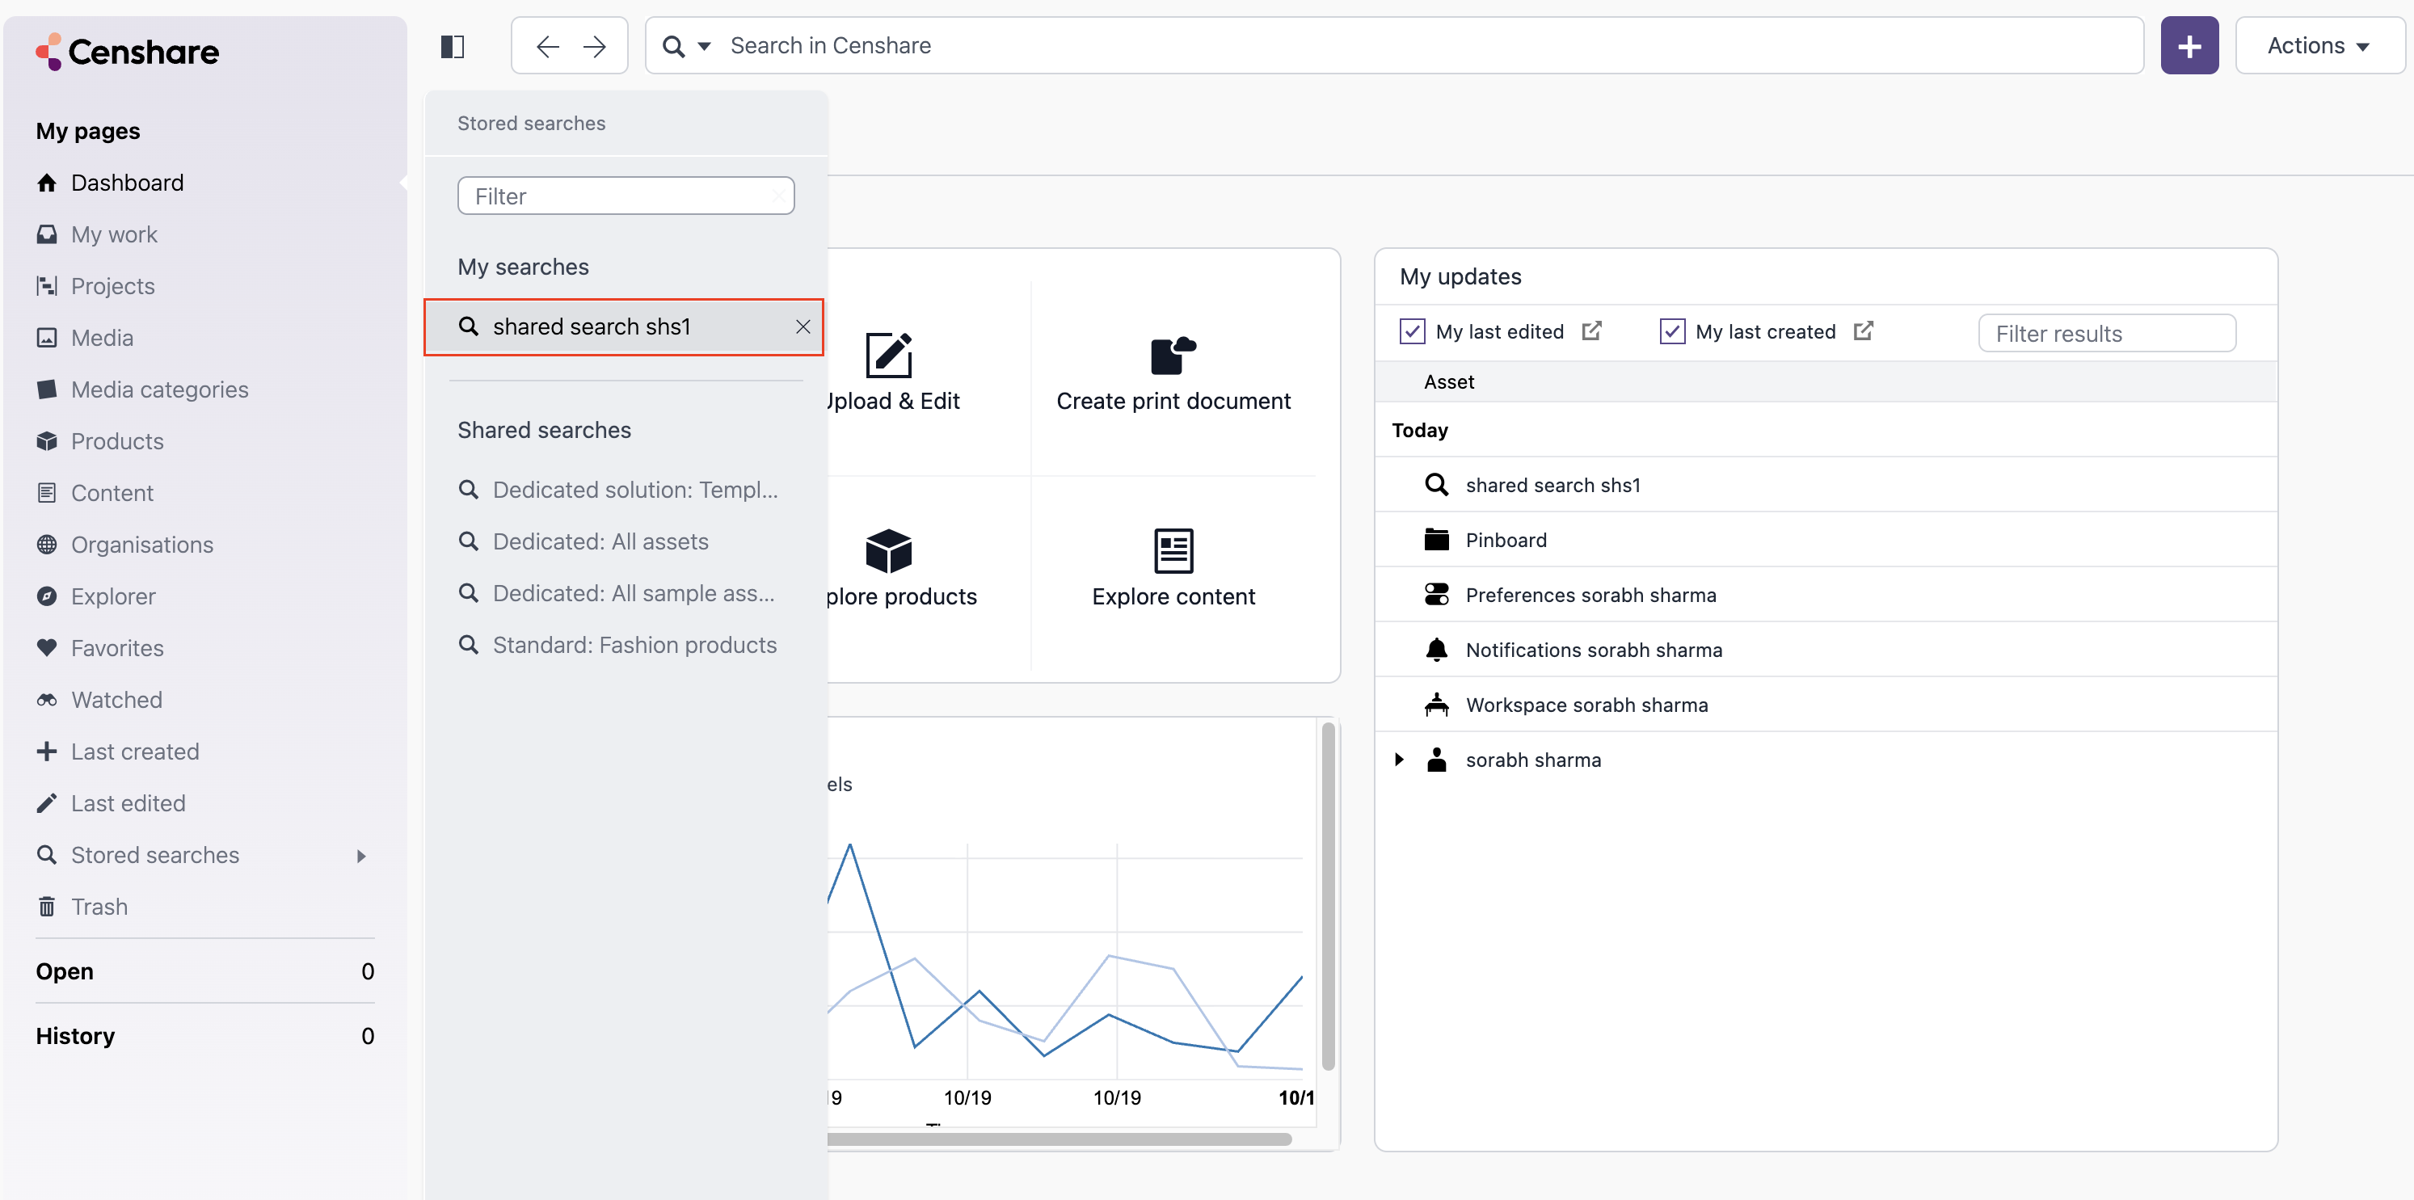The height and width of the screenshot is (1200, 2414).
Task: Open My last edited in new page icon
Action: tap(1592, 331)
